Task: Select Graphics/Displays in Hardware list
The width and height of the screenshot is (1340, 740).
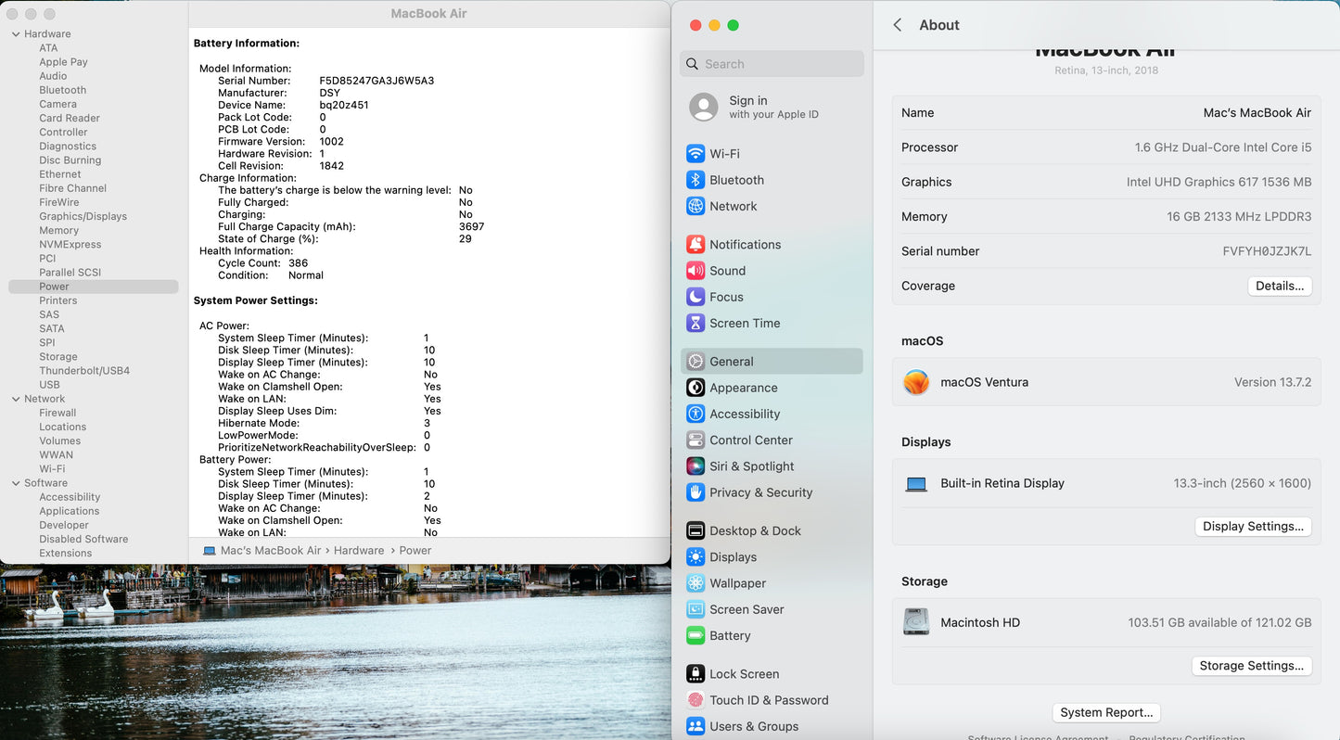Action: 83,216
